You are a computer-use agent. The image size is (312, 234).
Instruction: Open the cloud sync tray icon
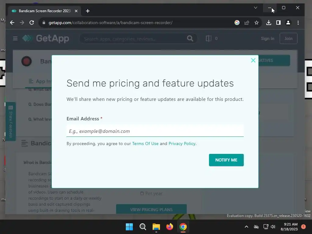[x=256, y=227]
